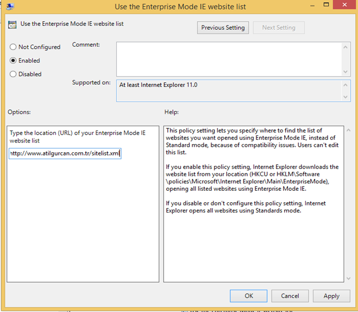The height and width of the screenshot is (312, 358).
Task: Click Help pane scroll up arrow
Action: (x=348, y=130)
